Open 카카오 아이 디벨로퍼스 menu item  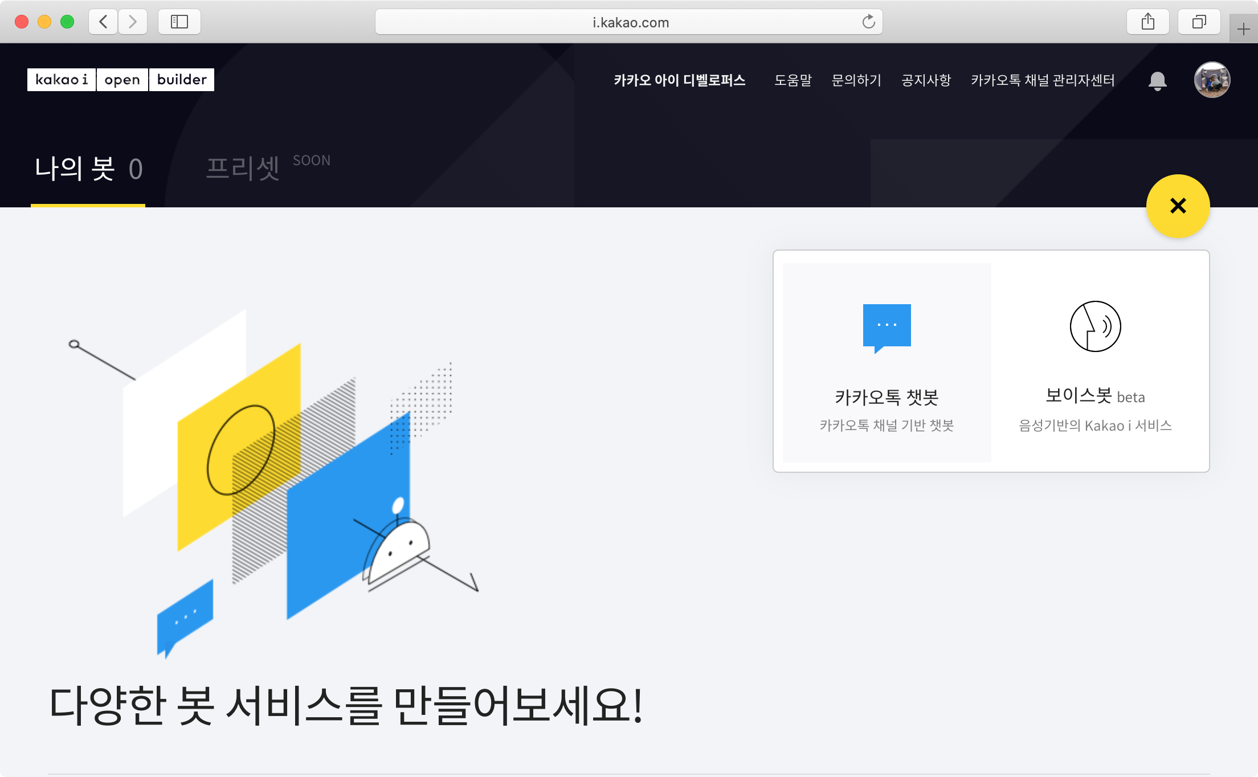click(x=679, y=80)
